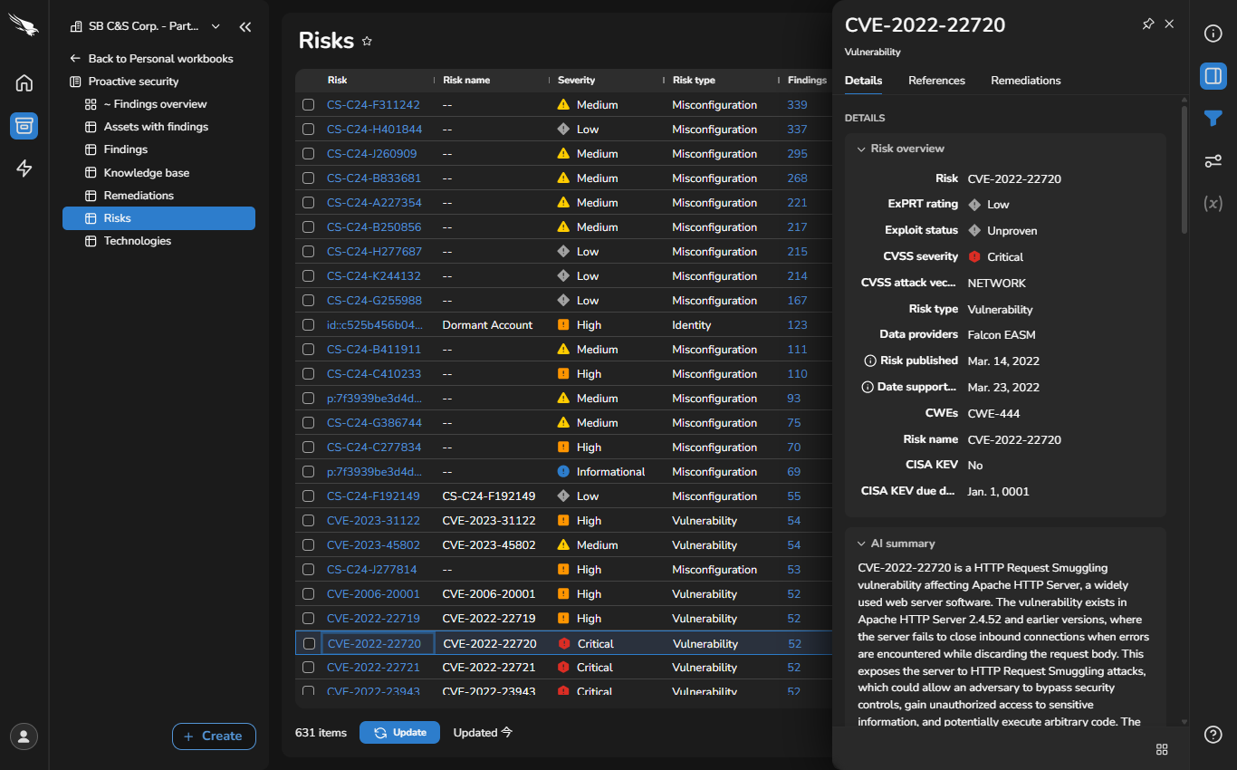
Task: Switch to the Details tab
Action: (863, 81)
